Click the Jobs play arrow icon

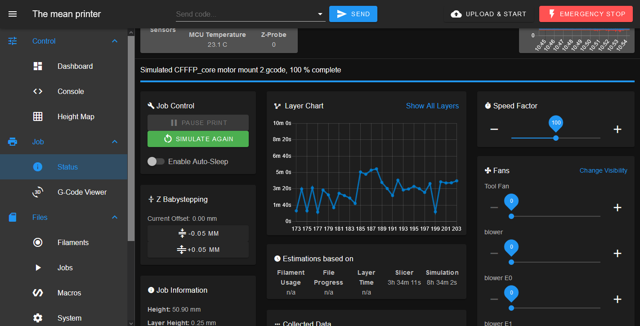tap(38, 268)
